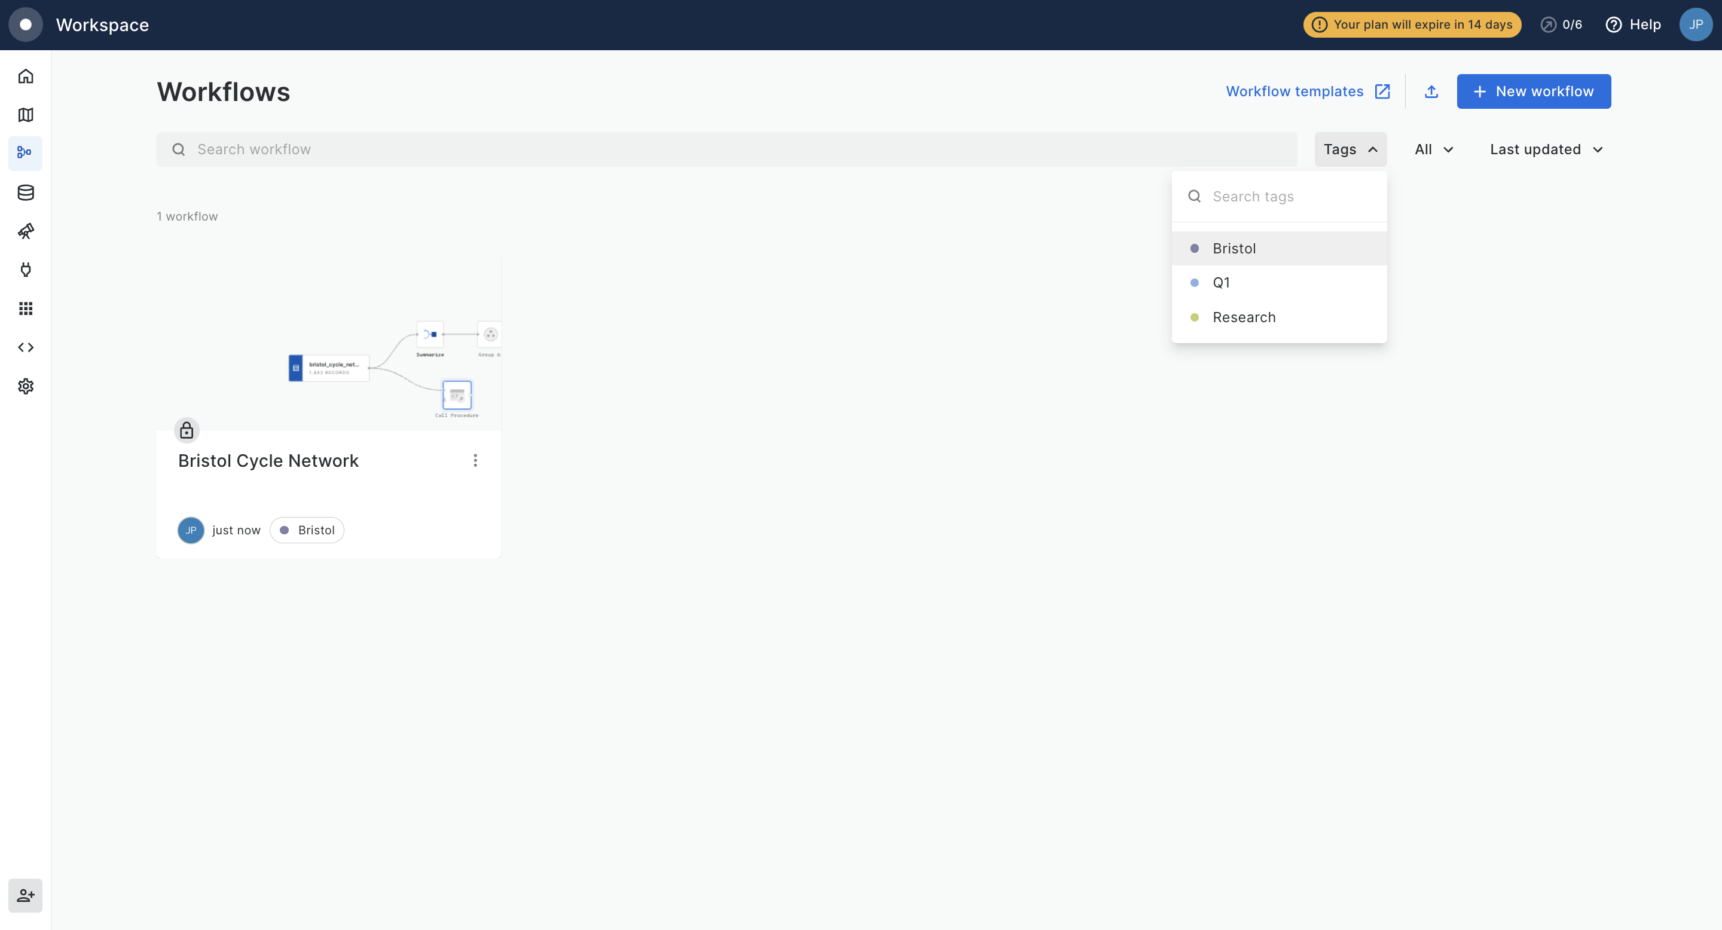Select the Q1 tag option
Screen dimensions: 1722x930
pos(1222,283)
